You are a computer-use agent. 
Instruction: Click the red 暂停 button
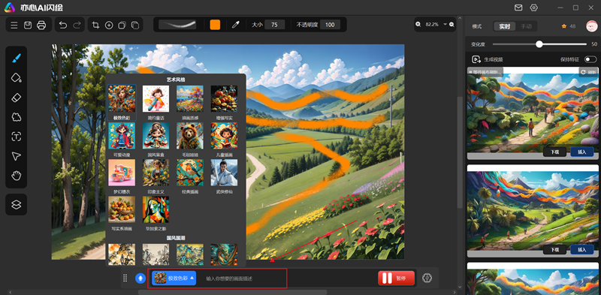pos(397,278)
